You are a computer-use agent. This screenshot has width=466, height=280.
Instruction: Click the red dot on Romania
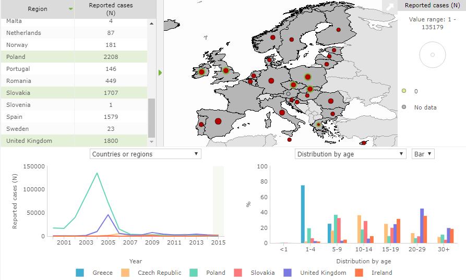click(330, 101)
